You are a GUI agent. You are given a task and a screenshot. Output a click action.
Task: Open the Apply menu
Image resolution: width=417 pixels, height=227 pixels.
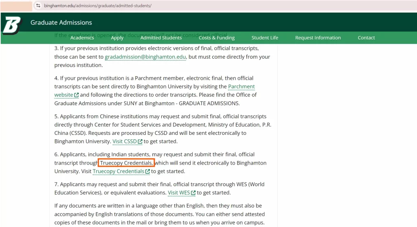point(117,38)
